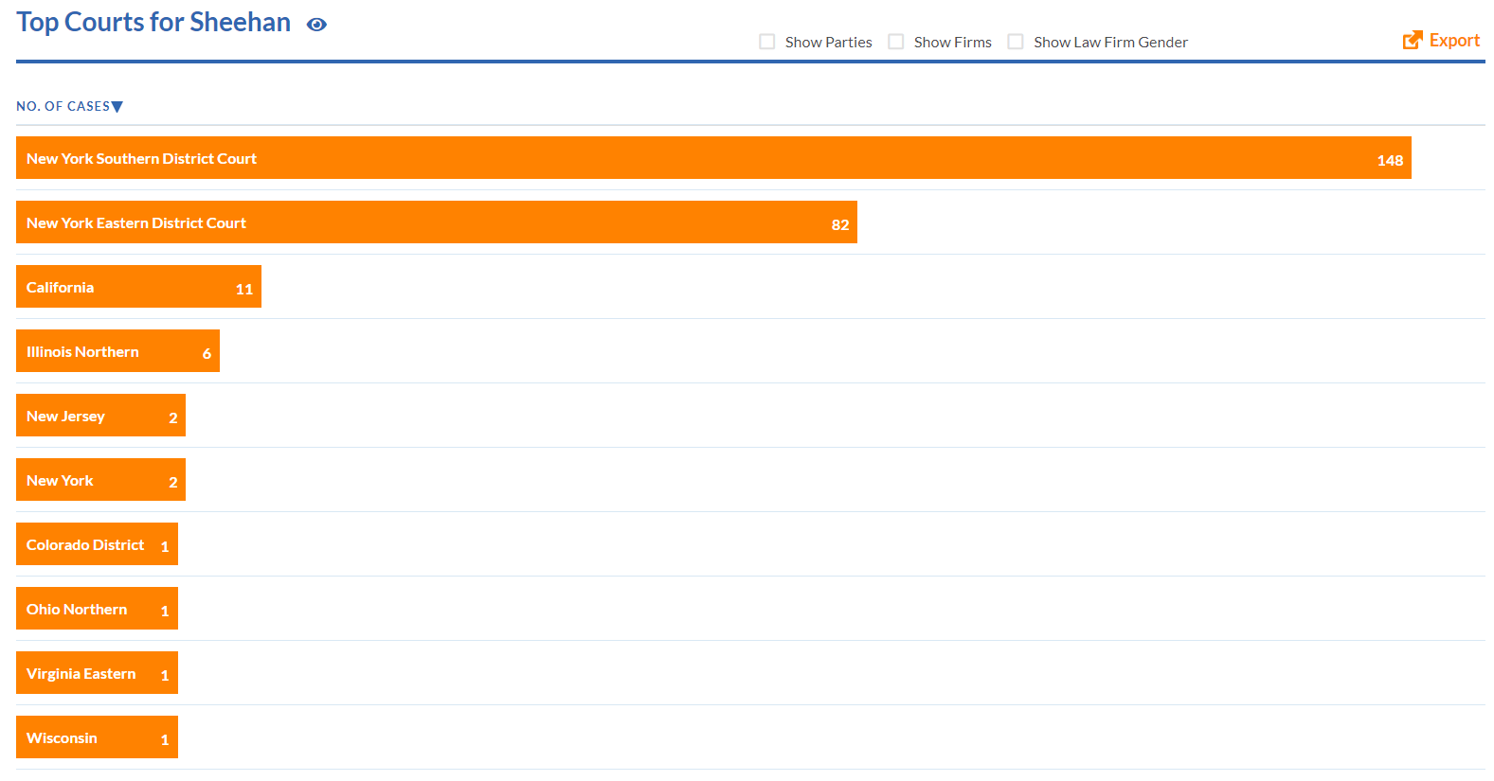Screen dimensions: 1494x781
Task: Click the 148 case count value
Action: point(1390,161)
